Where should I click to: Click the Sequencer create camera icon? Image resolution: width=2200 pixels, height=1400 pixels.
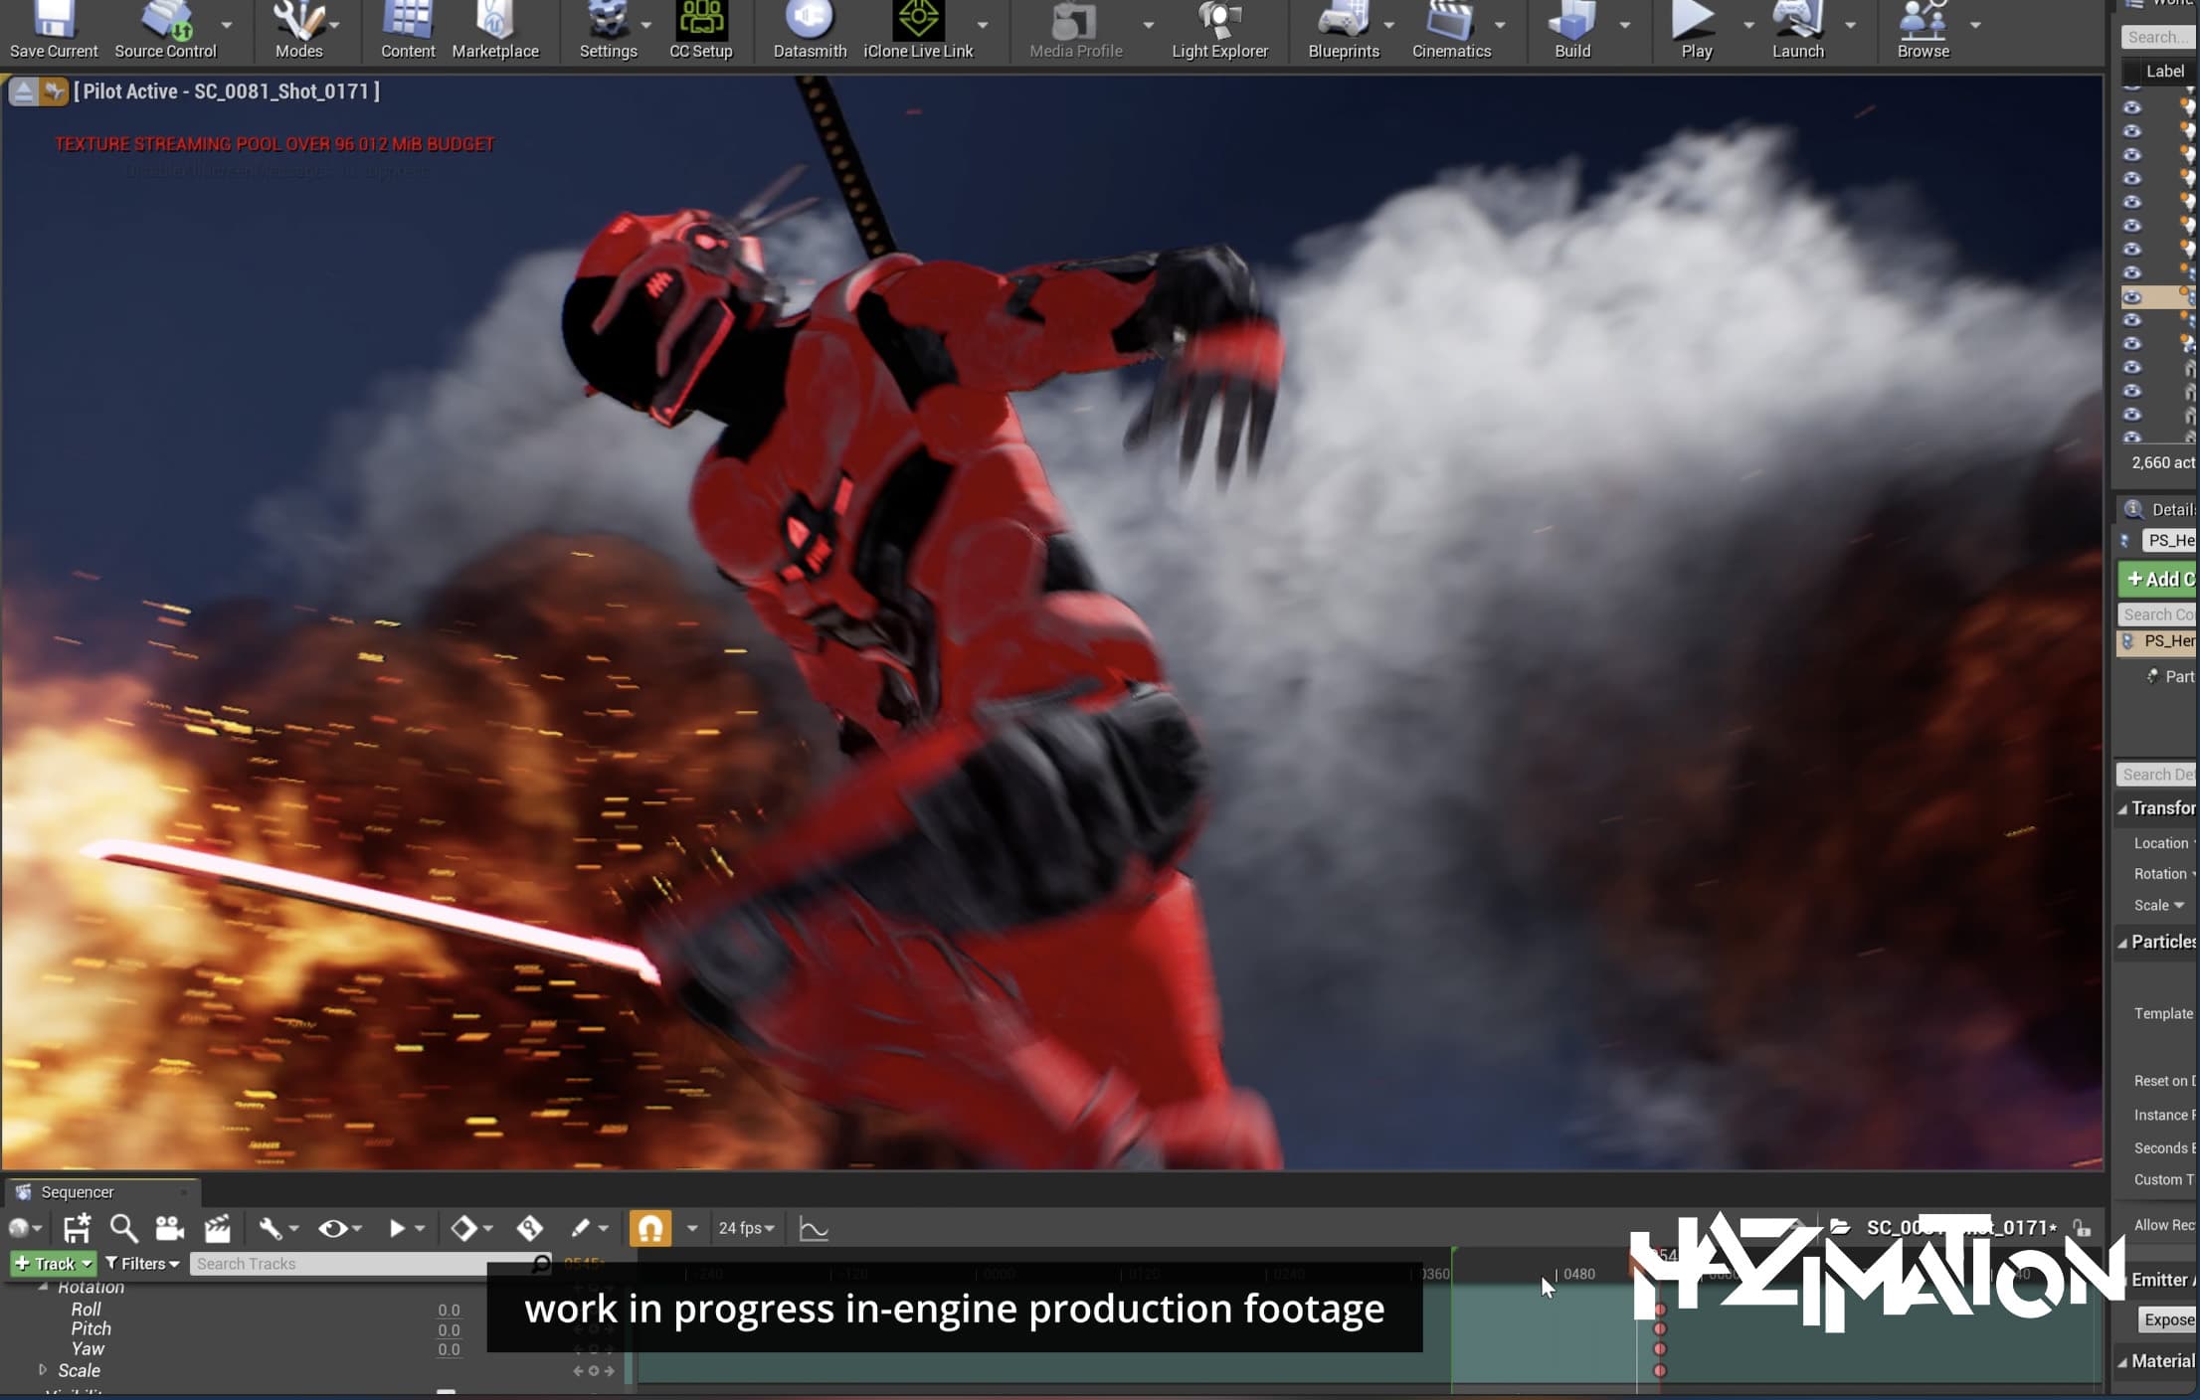(x=170, y=1228)
